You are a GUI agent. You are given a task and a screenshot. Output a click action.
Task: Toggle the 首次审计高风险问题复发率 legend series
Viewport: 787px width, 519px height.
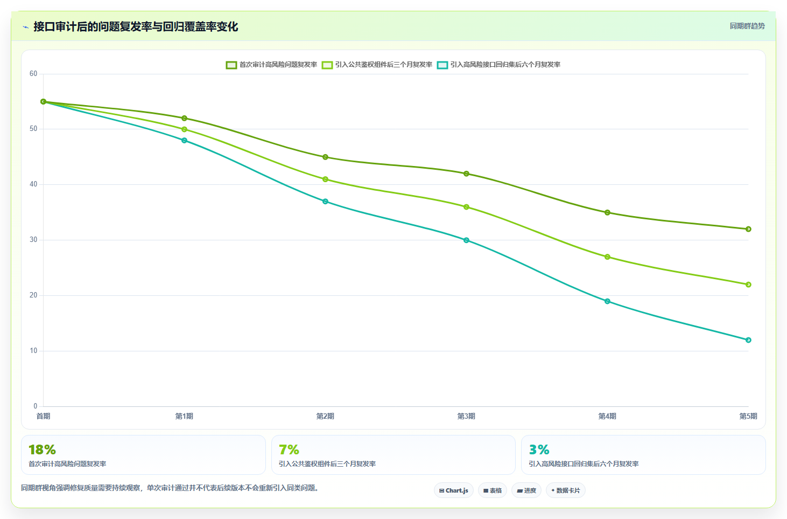[x=272, y=65]
